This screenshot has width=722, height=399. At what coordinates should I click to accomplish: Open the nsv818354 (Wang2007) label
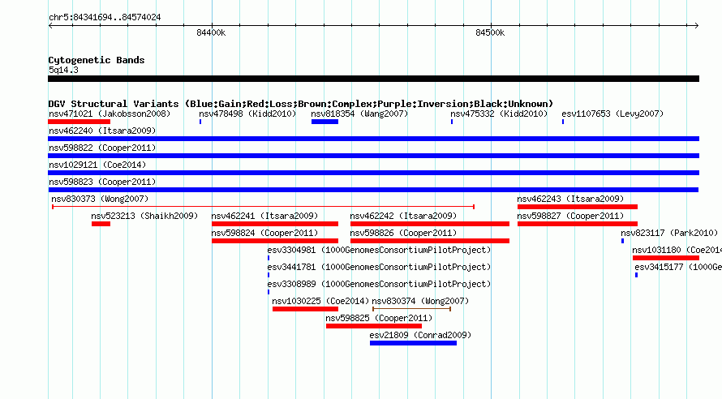[359, 114]
